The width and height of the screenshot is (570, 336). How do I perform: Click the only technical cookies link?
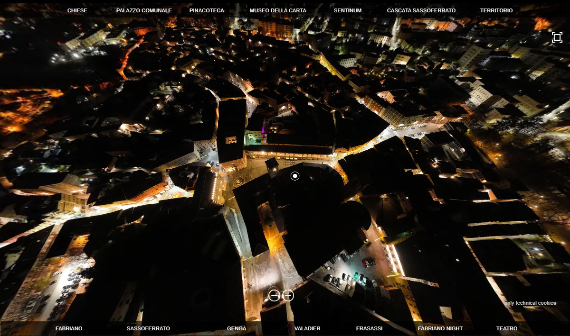(530, 303)
